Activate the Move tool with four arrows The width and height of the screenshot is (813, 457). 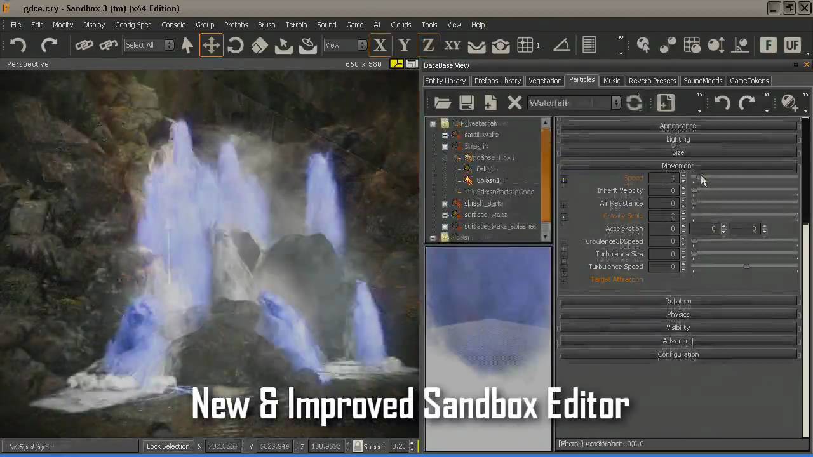coord(211,45)
